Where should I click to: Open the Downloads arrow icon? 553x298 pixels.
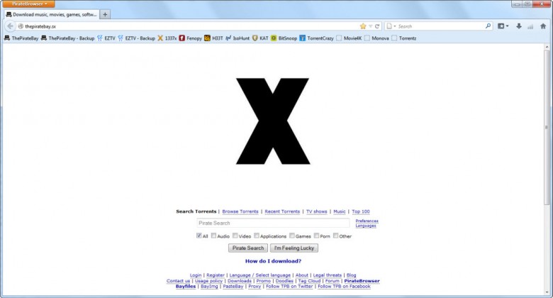pos(519,26)
